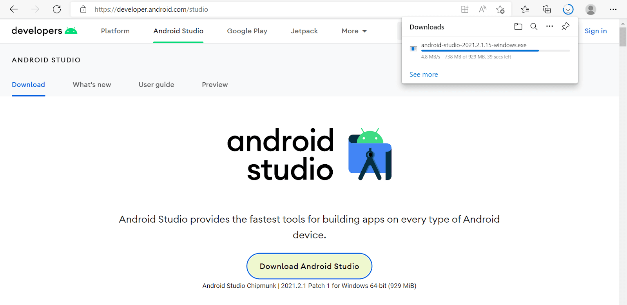Screen dimensions: 627x305
Task: Click the user profile avatar
Action: (591, 9)
